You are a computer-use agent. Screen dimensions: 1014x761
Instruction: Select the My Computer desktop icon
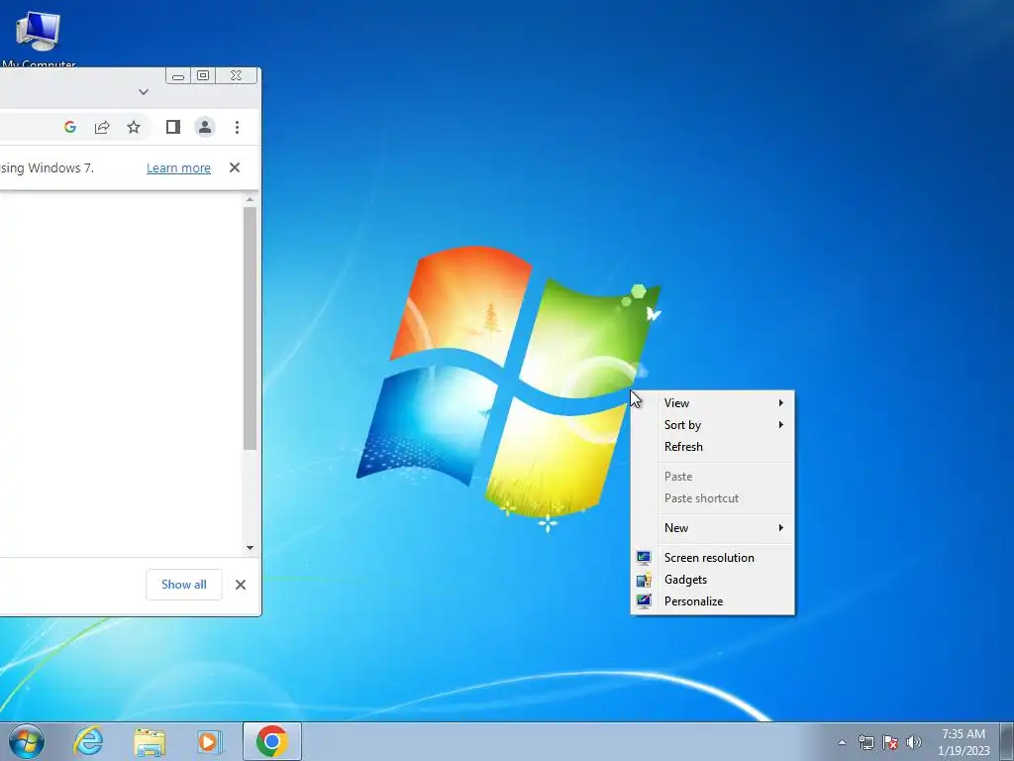[39, 39]
